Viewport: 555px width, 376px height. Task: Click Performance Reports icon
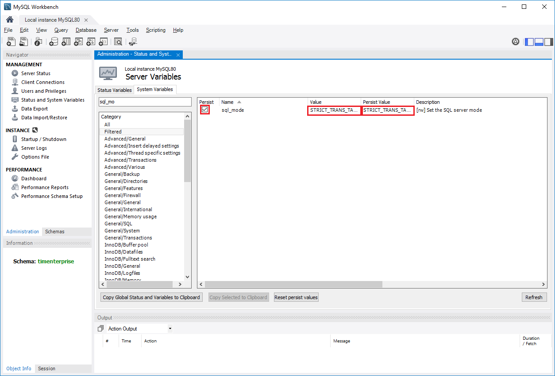[15, 187]
